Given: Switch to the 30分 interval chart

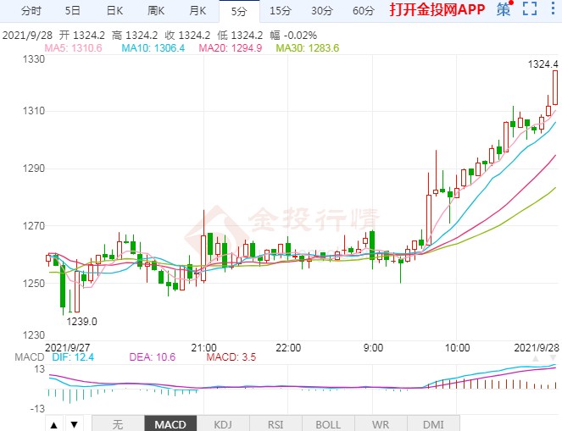Looking at the screenshot, I should (321, 11).
